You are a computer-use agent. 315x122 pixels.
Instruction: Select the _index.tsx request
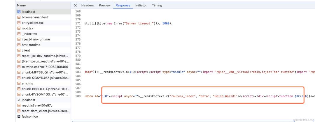pyautogui.click(x=43, y=34)
